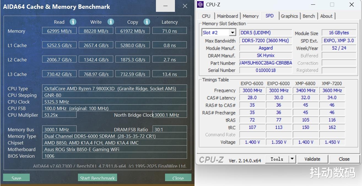
Task: Click Motherboard field Asus ROG Strix B850-E
Action: [114, 149]
